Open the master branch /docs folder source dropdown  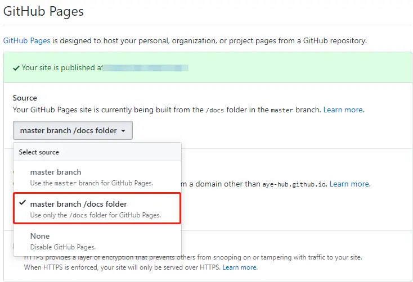73,130
